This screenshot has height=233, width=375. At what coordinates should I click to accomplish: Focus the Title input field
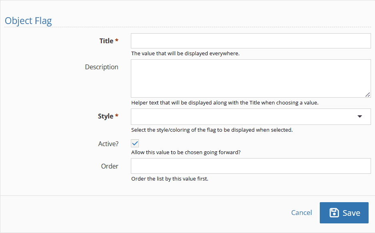coord(251,41)
